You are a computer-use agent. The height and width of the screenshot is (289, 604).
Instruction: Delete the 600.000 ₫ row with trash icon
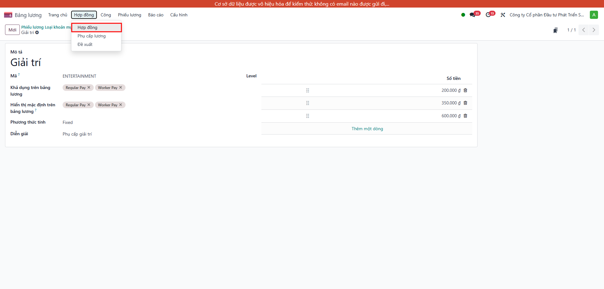coord(466,116)
